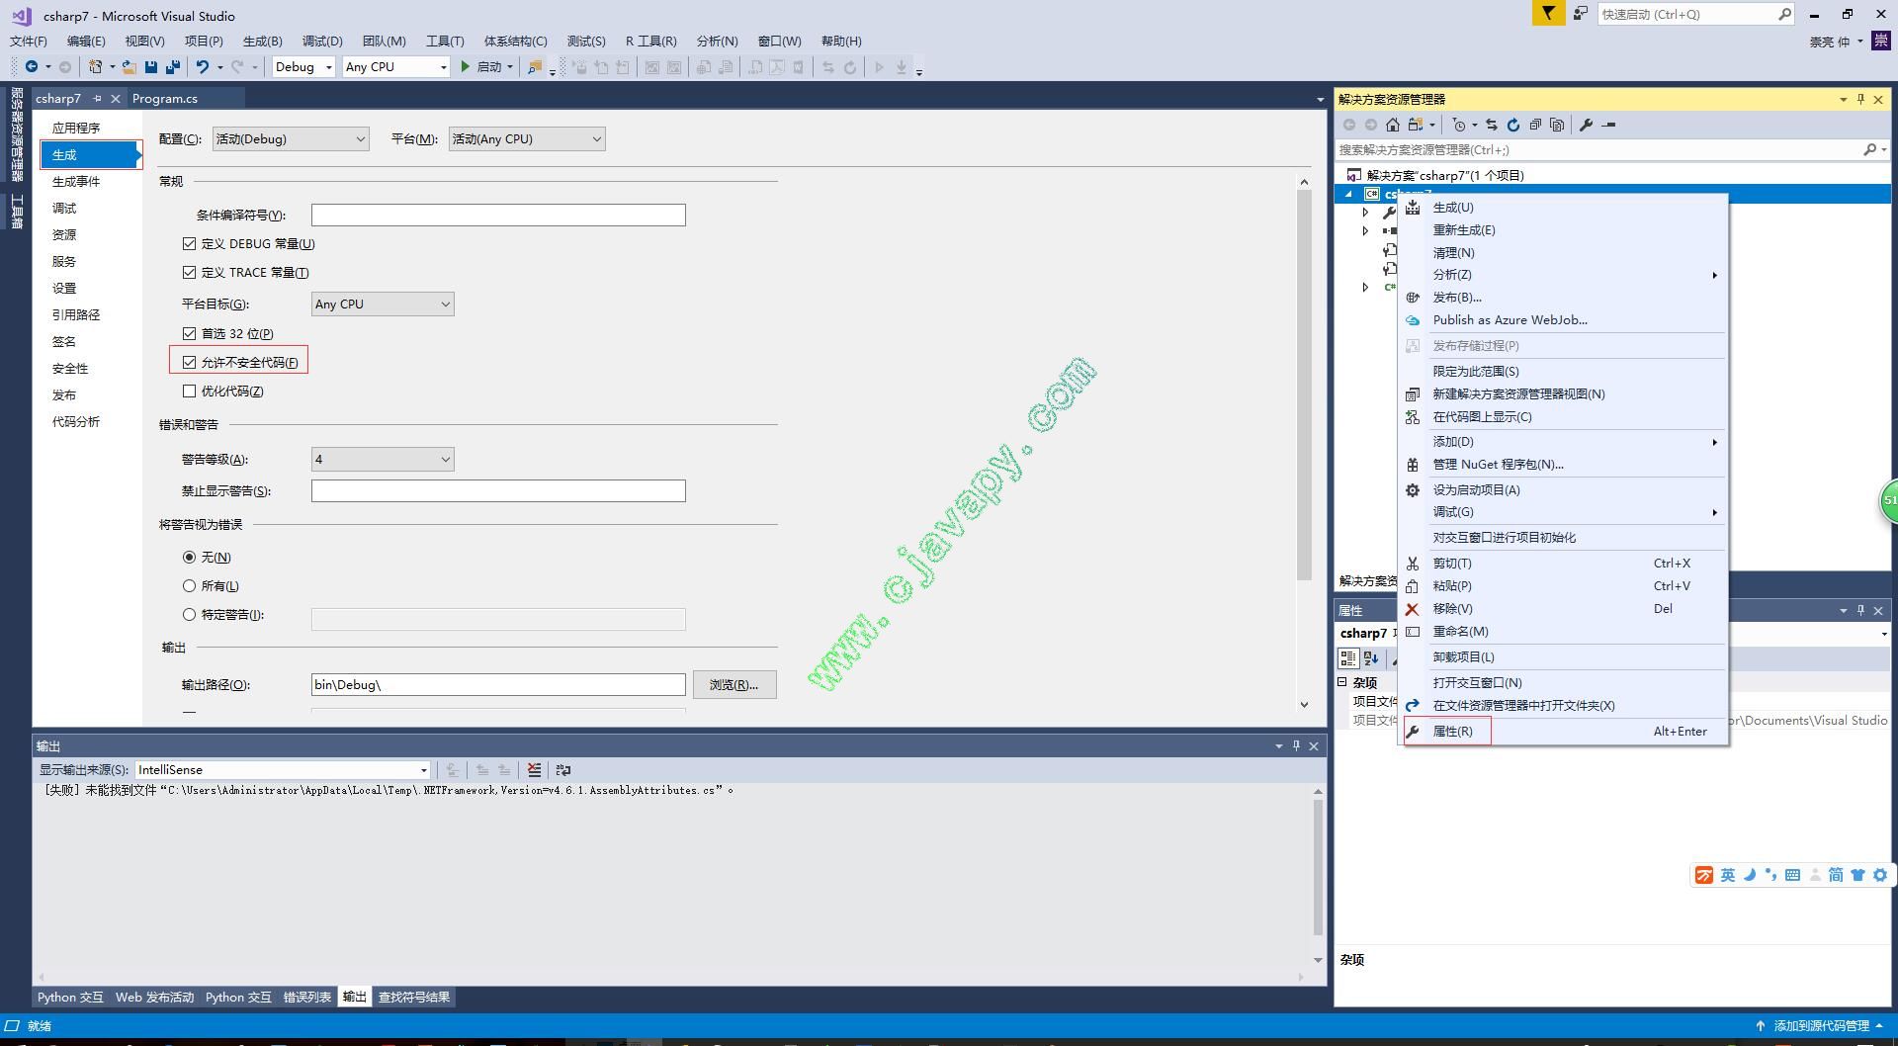Open the 文件(F) menu

(28, 41)
